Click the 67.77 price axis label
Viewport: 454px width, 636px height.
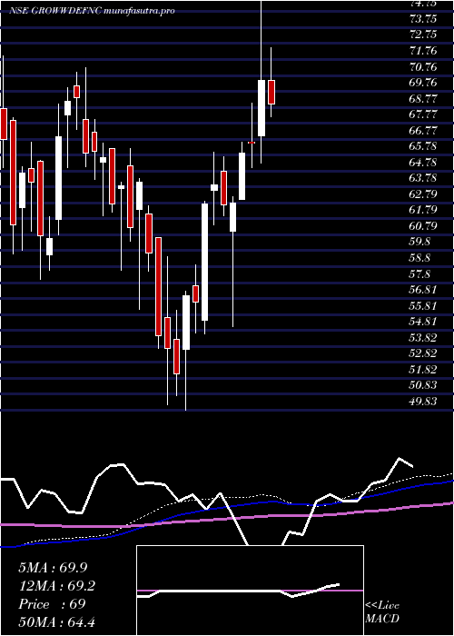(423, 114)
